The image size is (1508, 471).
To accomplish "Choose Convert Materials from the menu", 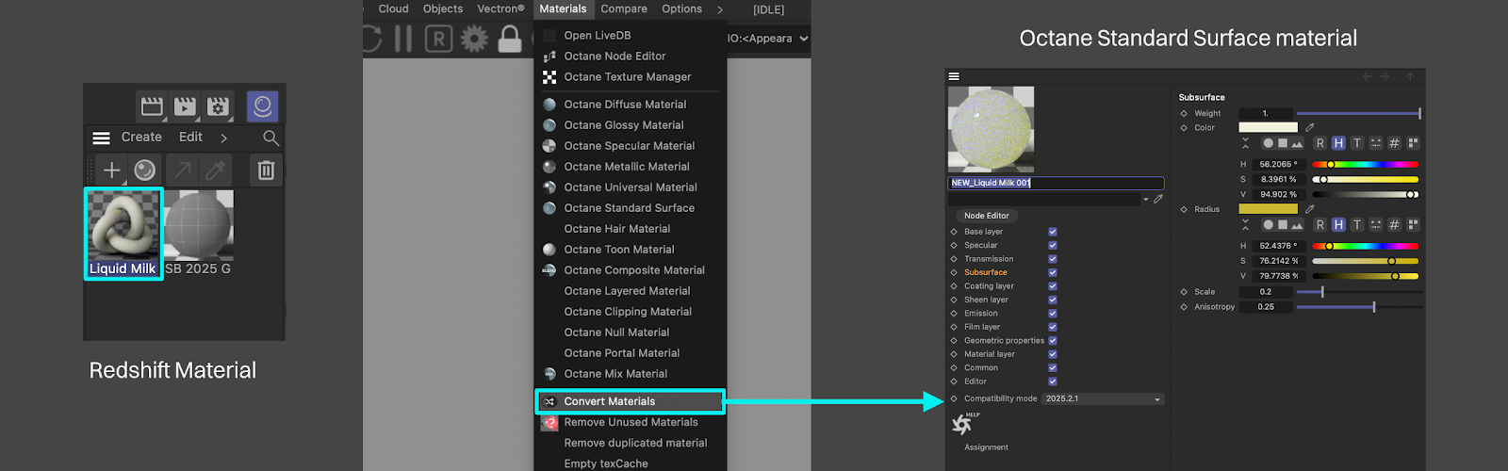I will coord(610,401).
